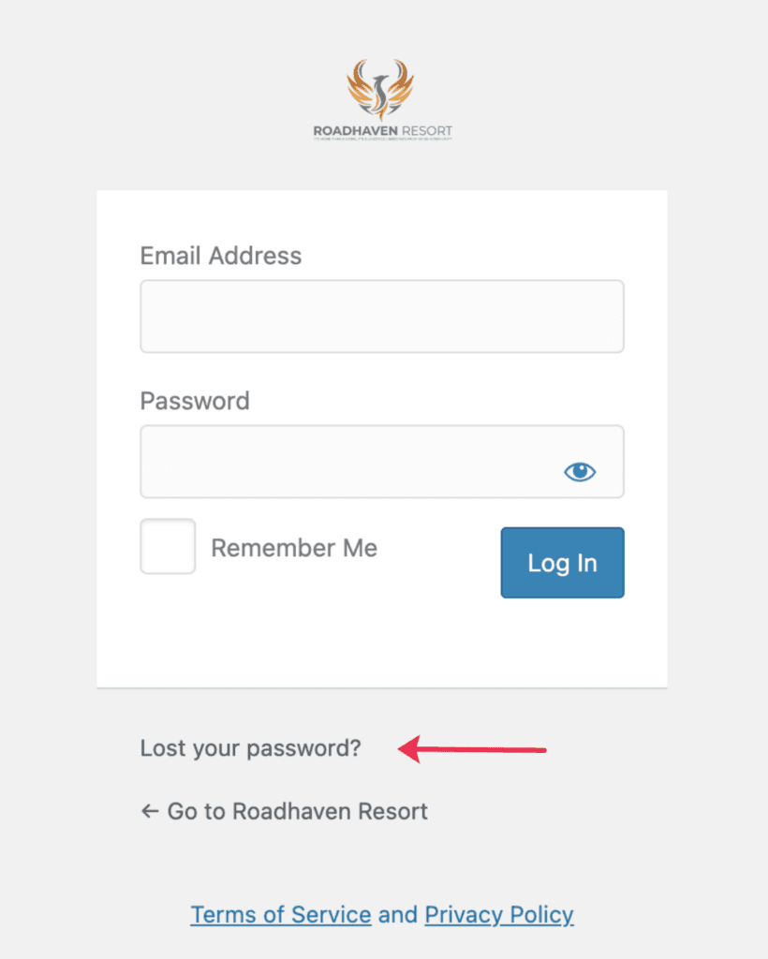Click the Remember Me label text
Screen dimensions: 768x959
[x=294, y=548]
